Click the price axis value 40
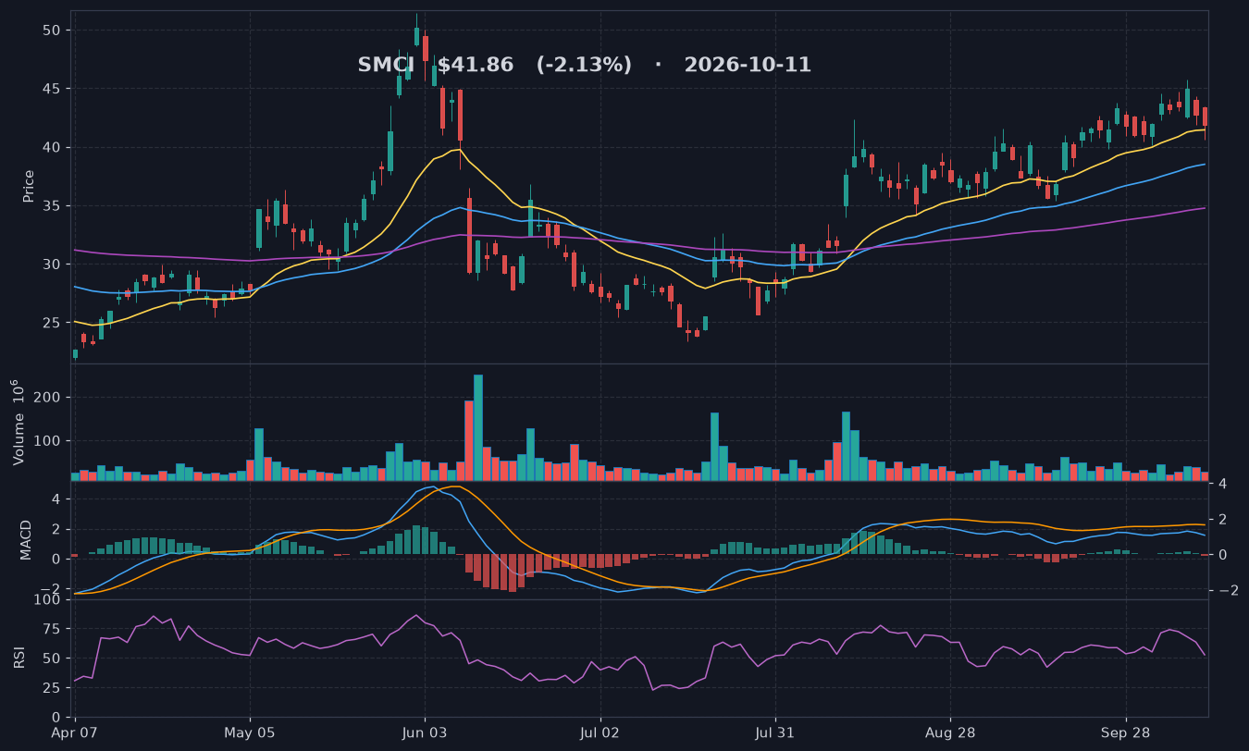The image size is (1249, 751). (x=52, y=147)
